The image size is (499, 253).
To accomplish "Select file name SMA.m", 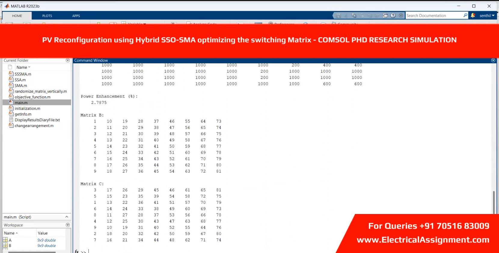I will coord(21,86).
